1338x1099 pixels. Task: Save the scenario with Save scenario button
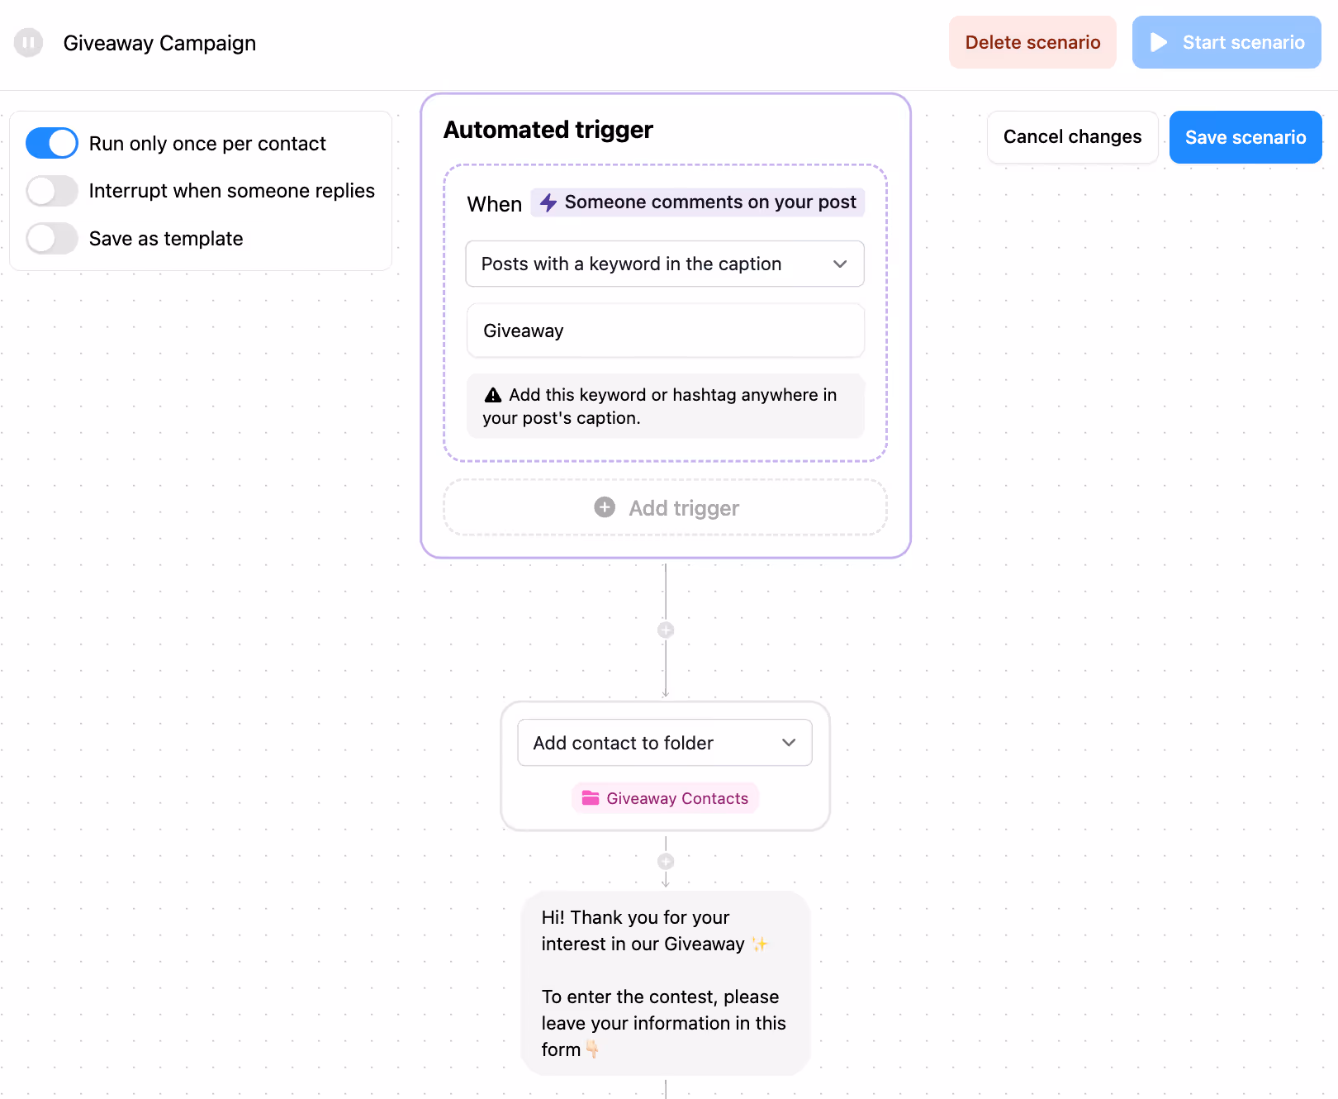pyautogui.click(x=1245, y=136)
